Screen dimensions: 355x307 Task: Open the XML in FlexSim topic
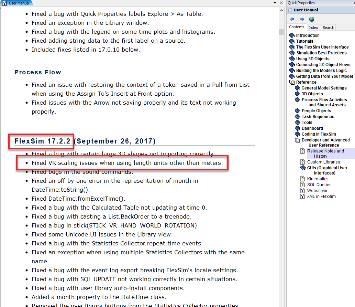point(321,197)
